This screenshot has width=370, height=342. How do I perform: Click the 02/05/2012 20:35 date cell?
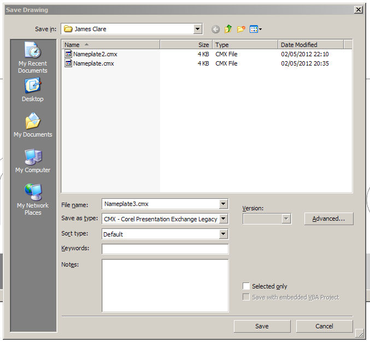pos(304,63)
